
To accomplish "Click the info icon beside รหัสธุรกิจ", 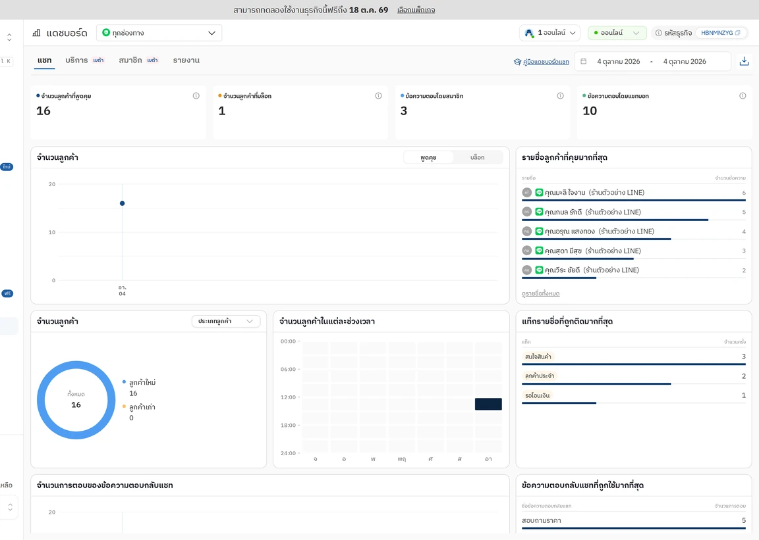I will coord(658,33).
